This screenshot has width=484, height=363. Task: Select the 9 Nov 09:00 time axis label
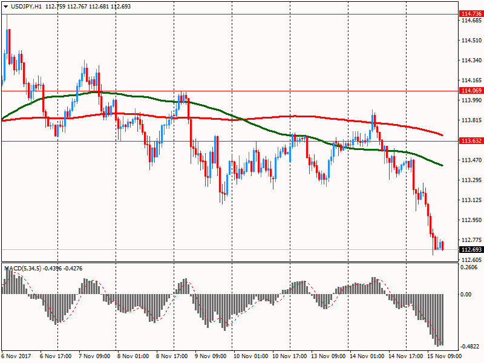pos(211,356)
